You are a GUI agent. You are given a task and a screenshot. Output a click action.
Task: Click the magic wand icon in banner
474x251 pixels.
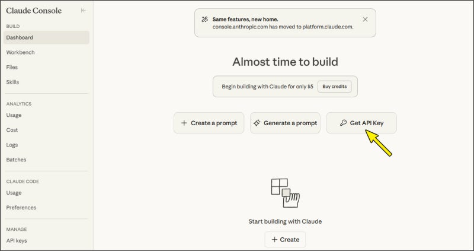(204, 20)
